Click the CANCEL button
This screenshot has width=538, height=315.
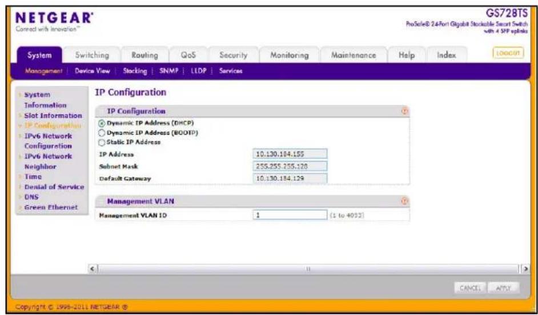tap(470, 288)
